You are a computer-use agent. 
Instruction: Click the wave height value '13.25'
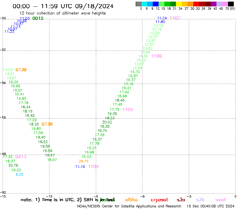coord(155,33)
